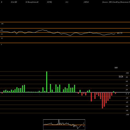The width and height of the screenshot is (130, 130).
Task: Click the "MR" label above the histogram
Action: (x=116, y=68)
